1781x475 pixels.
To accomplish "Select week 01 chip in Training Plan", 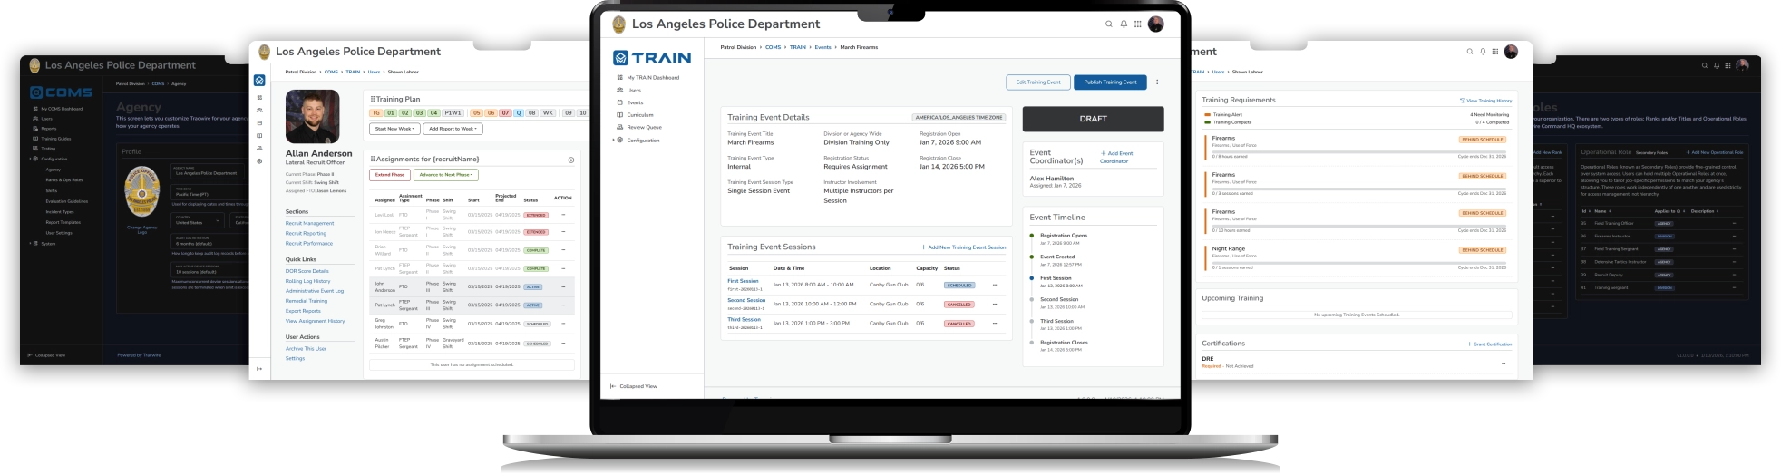I will pos(391,113).
